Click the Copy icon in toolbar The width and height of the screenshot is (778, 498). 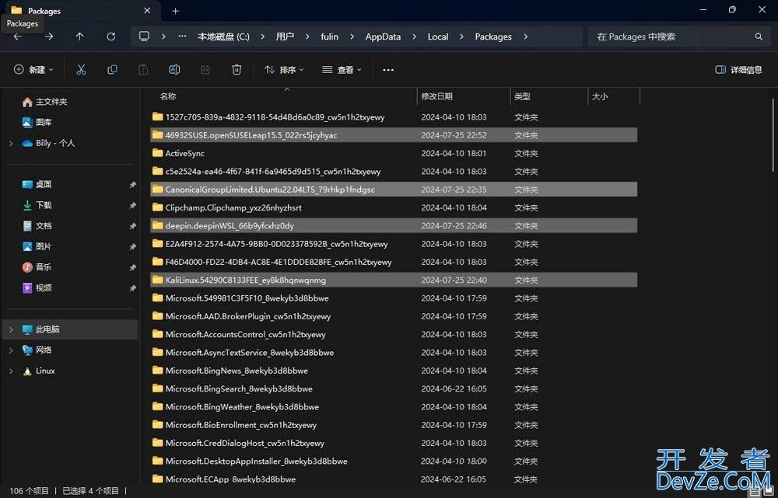tap(112, 70)
